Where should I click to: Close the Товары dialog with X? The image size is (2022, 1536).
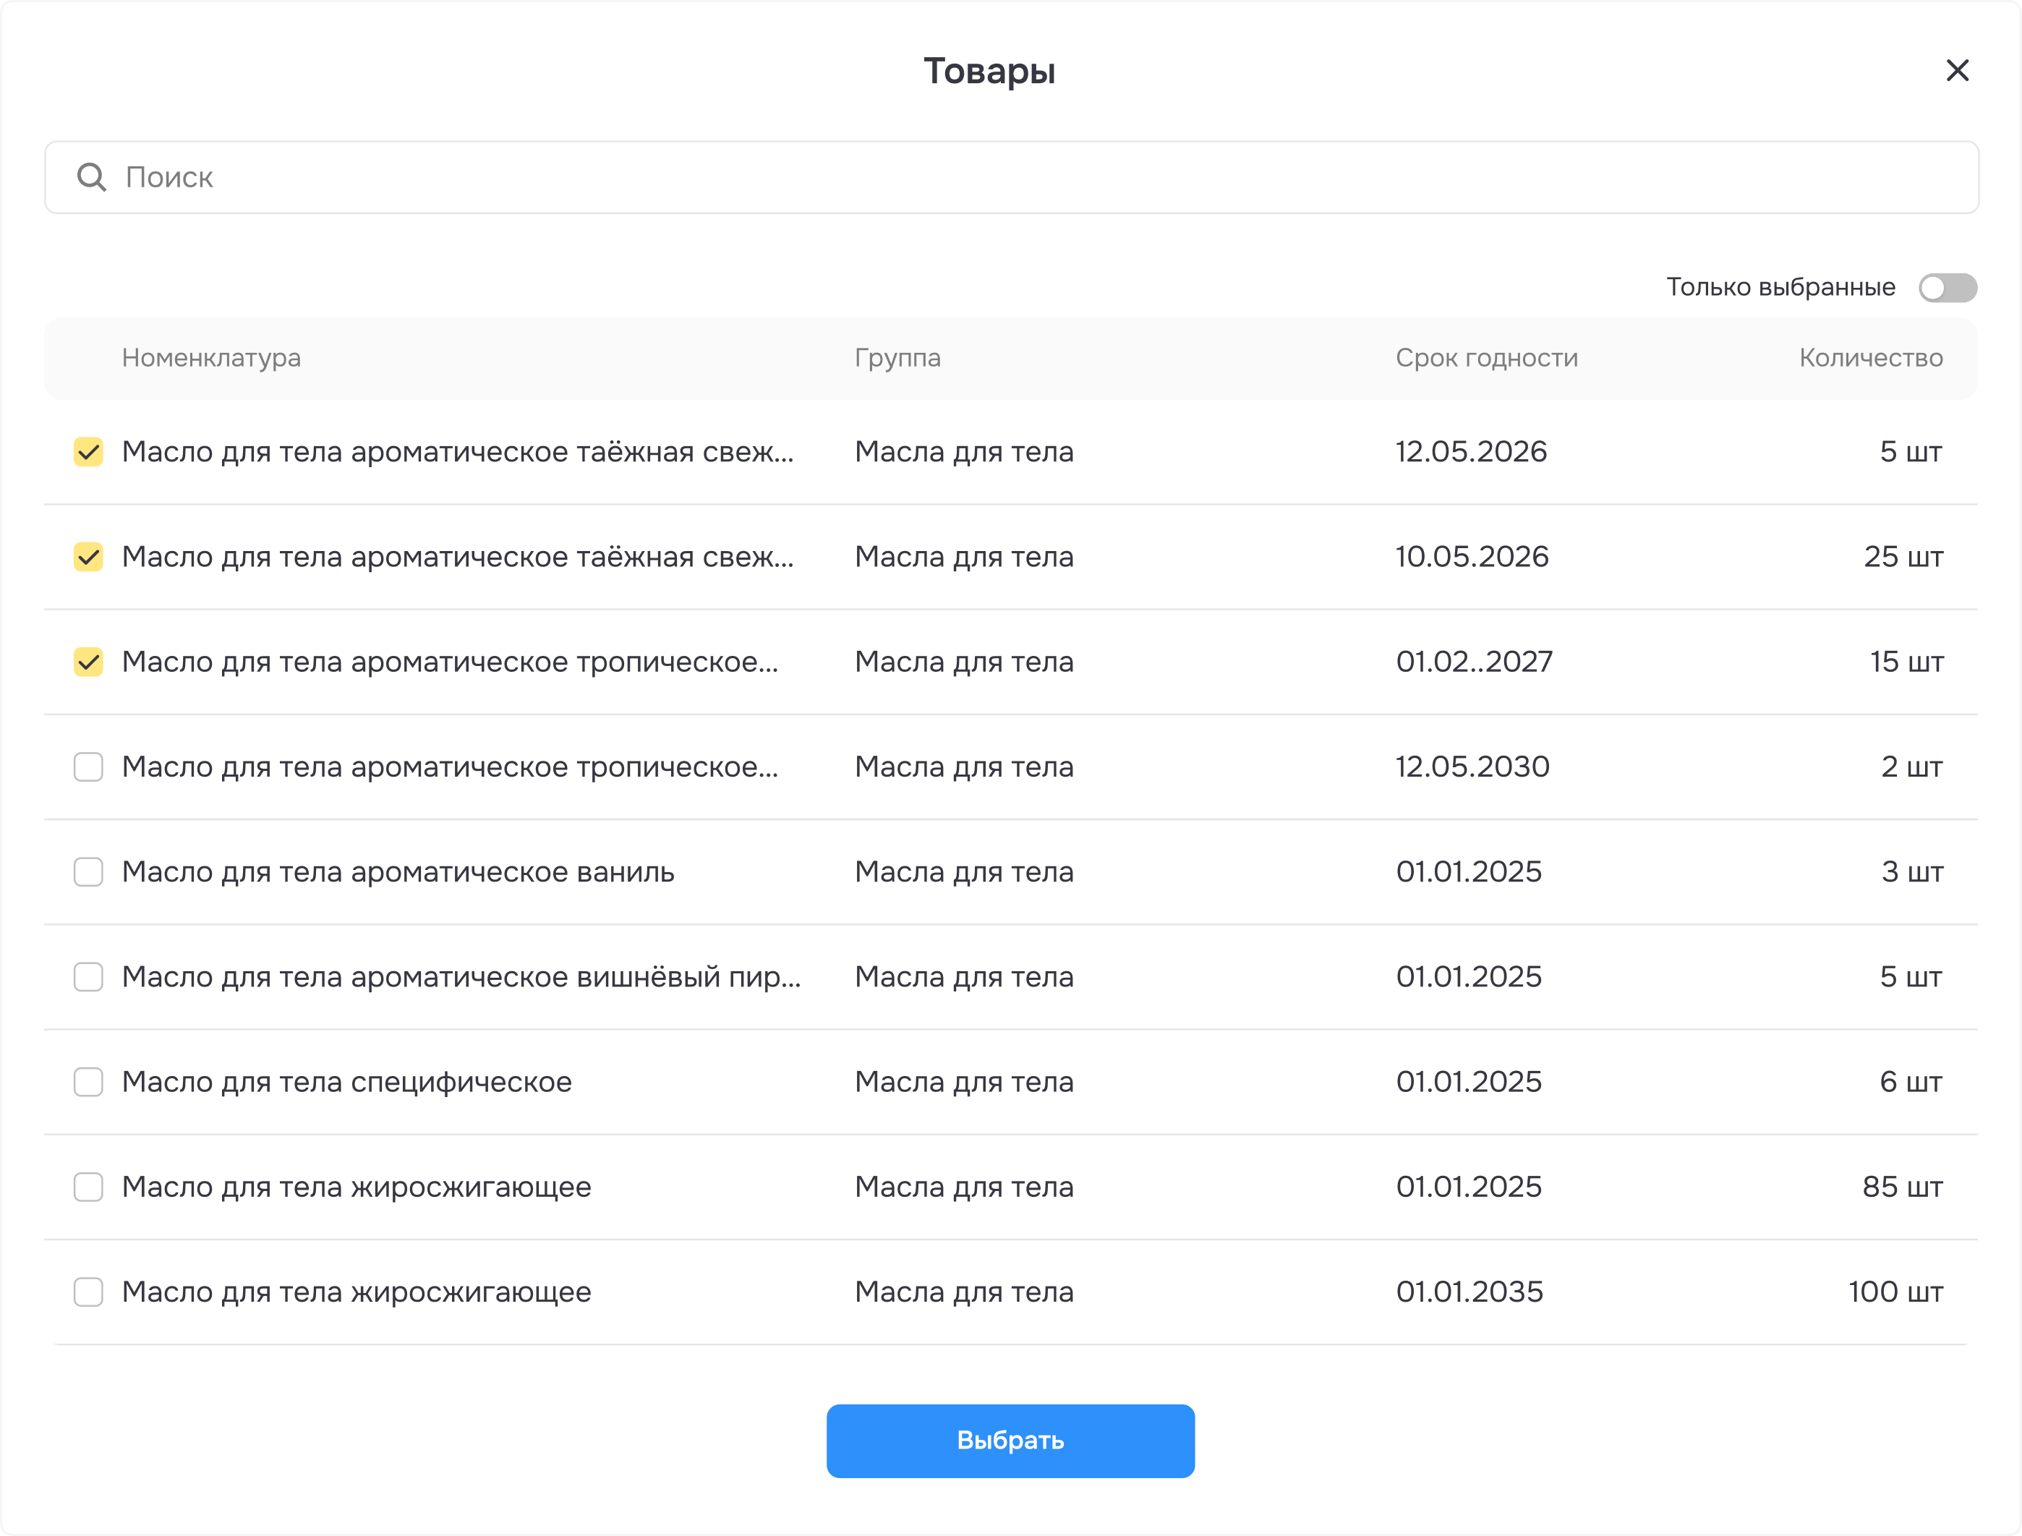point(1957,70)
